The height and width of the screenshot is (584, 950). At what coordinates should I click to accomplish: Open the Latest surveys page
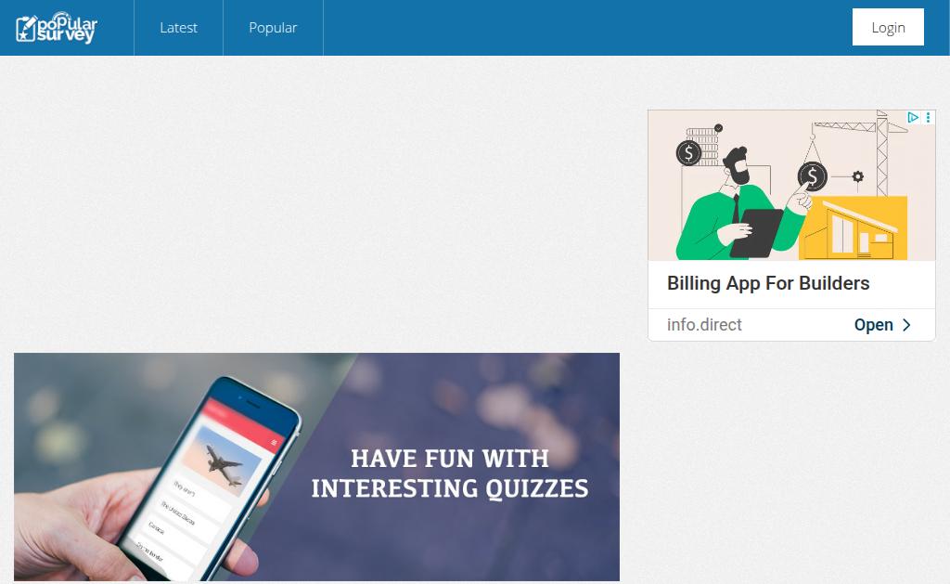[x=178, y=28]
